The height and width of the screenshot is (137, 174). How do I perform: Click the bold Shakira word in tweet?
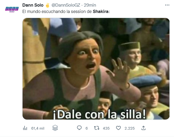tap(101, 12)
